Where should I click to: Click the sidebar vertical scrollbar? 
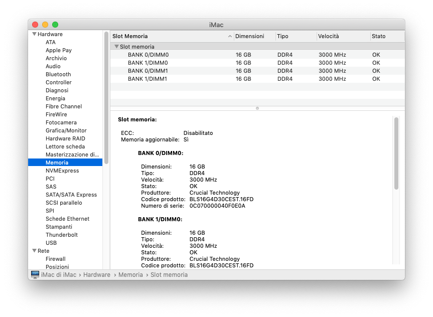coord(106,98)
